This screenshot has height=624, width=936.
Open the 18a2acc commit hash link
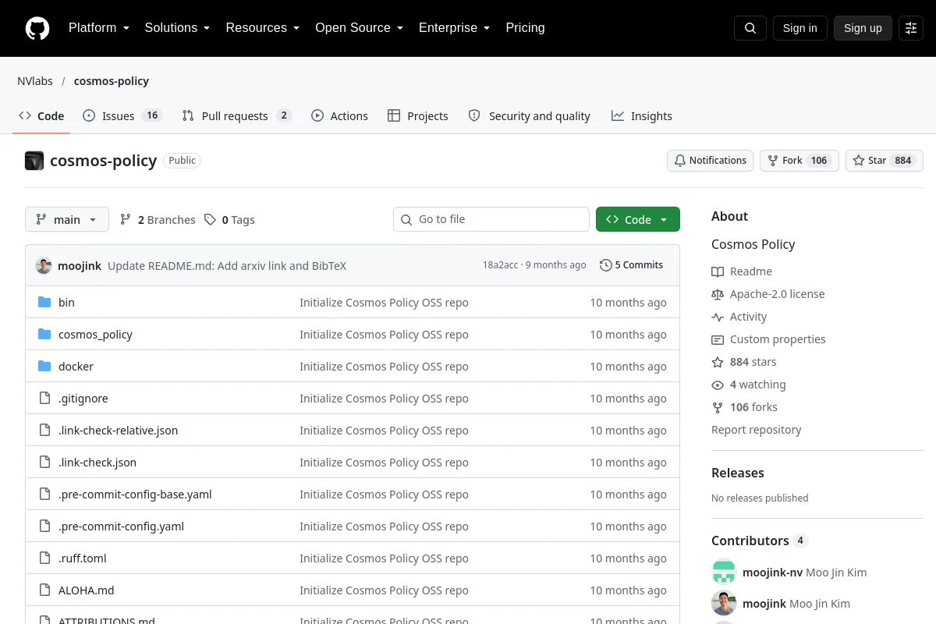tap(500, 265)
